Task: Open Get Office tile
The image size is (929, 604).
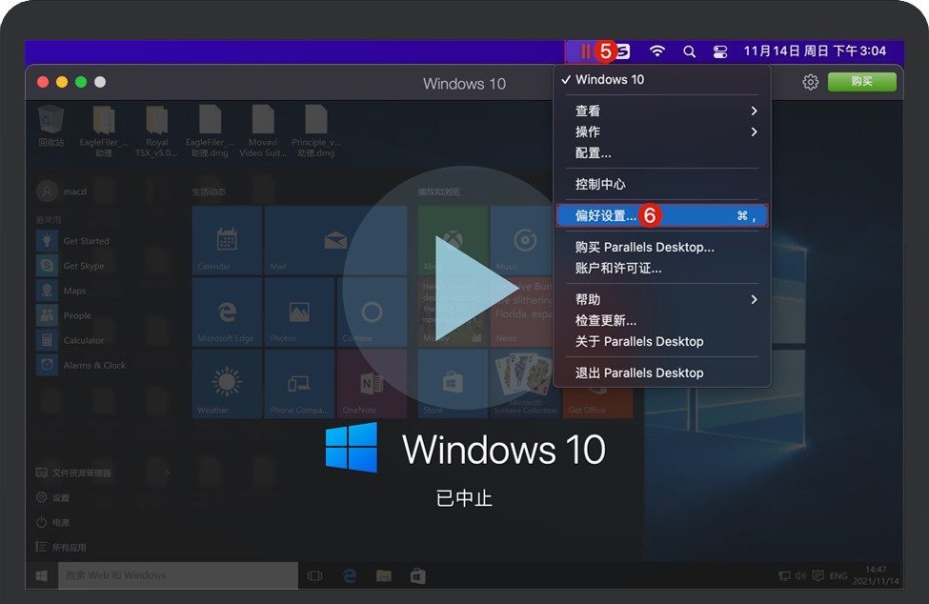Action: tap(597, 403)
